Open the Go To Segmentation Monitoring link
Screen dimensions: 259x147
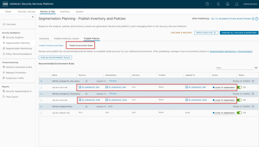point(231,18)
